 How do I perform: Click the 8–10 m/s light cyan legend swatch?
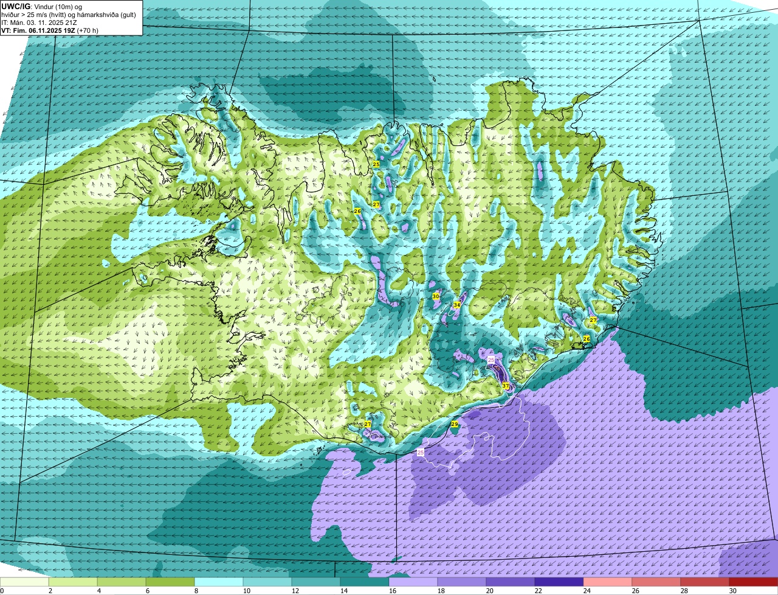click(x=219, y=582)
